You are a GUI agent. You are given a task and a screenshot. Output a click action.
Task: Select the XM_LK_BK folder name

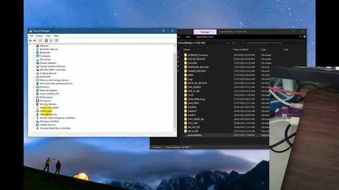click(x=193, y=131)
